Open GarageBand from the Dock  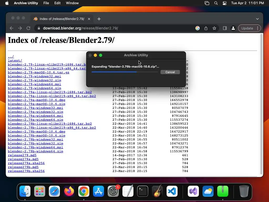coord(157,191)
